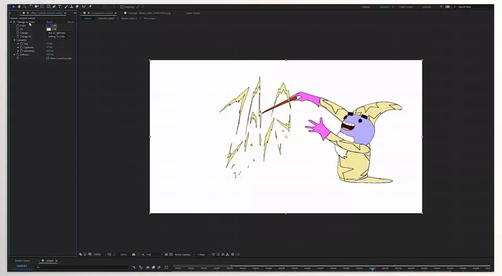This screenshot has width=502, height=276.
Task: Go to wizardCrushed in composition breadcrumb
Action: click(x=106, y=18)
